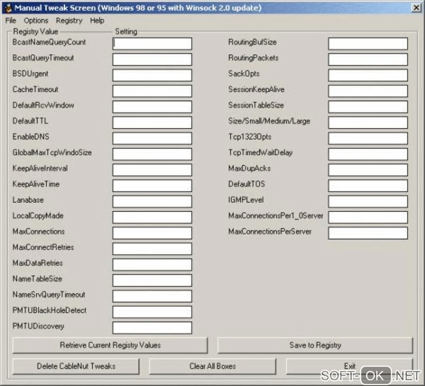The height and width of the screenshot is (386, 425).
Task: Click Delete CableNut Tweaks button
Action: tap(76, 366)
